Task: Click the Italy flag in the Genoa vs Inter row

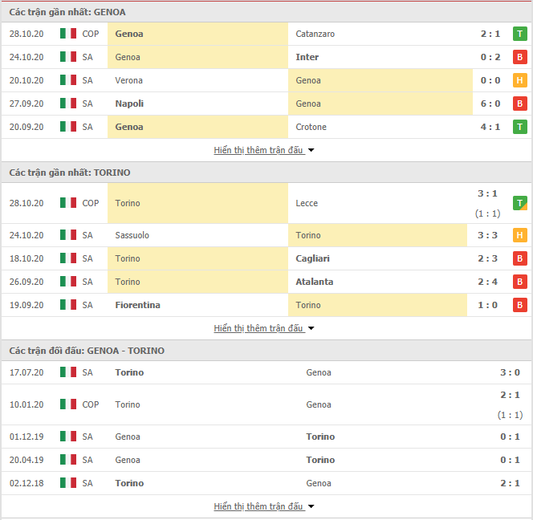Action: tap(68, 57)
